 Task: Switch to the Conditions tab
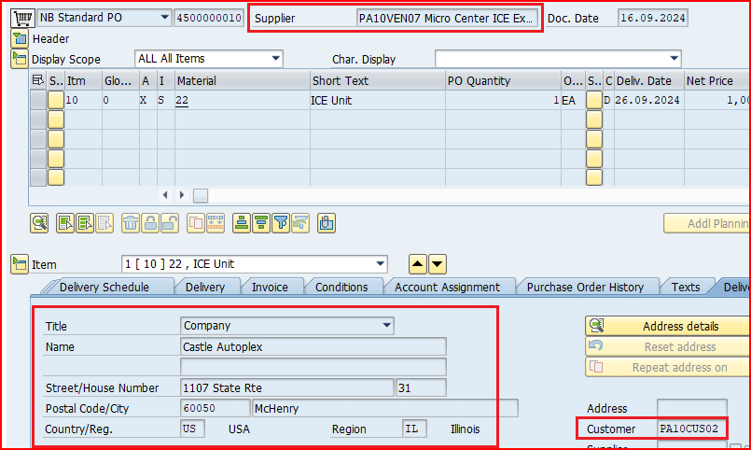(341, 287)
